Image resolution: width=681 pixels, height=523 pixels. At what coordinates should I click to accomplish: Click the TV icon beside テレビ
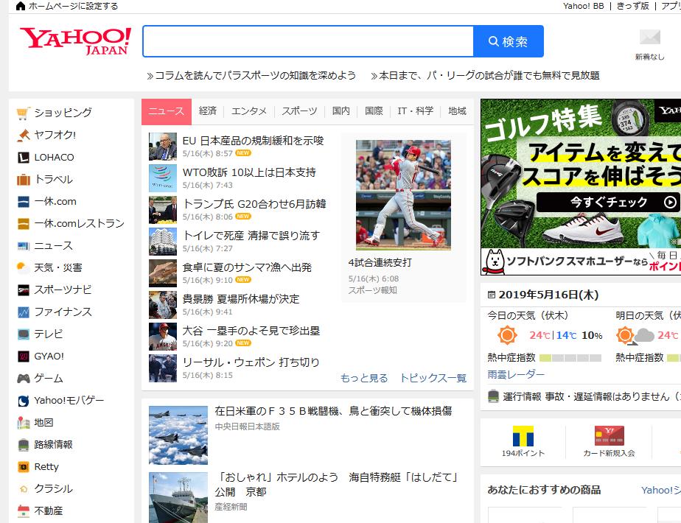coord(24,334)
